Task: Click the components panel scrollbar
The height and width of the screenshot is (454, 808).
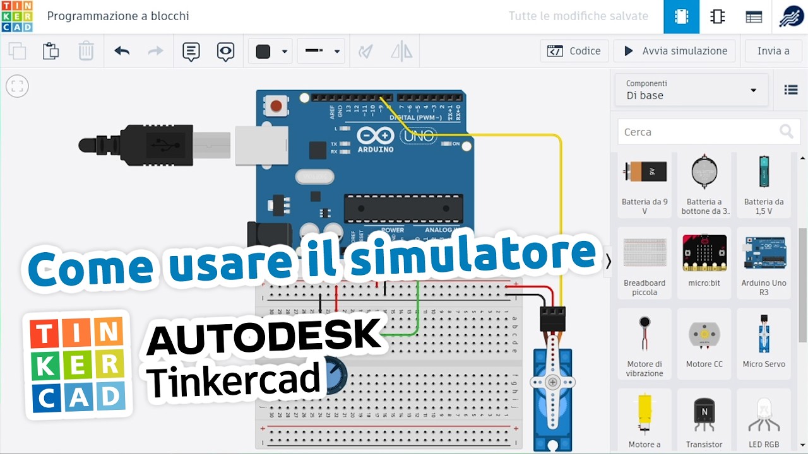Action: [x=803, y=285]
